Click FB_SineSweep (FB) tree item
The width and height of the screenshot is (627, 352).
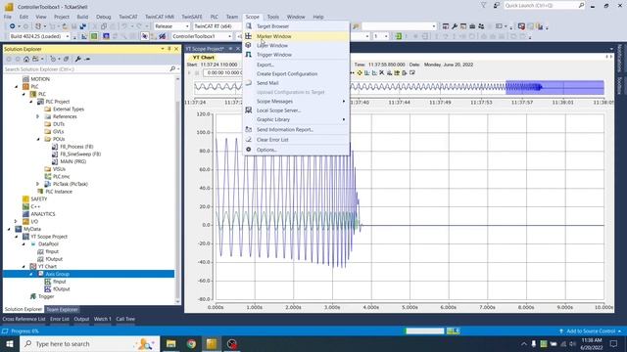point(80,154)
